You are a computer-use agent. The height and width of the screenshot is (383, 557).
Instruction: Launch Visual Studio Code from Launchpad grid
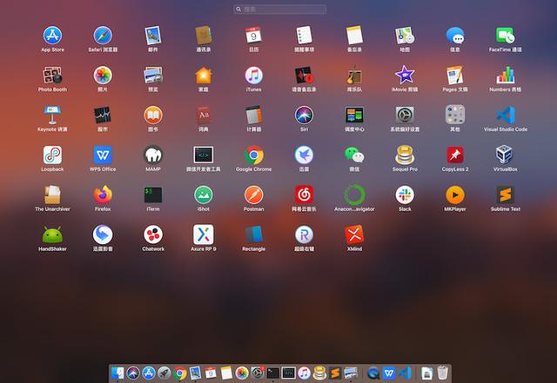point(505,115)
